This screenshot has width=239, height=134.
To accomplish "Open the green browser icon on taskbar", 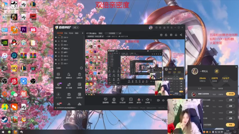I will (9, 132).
